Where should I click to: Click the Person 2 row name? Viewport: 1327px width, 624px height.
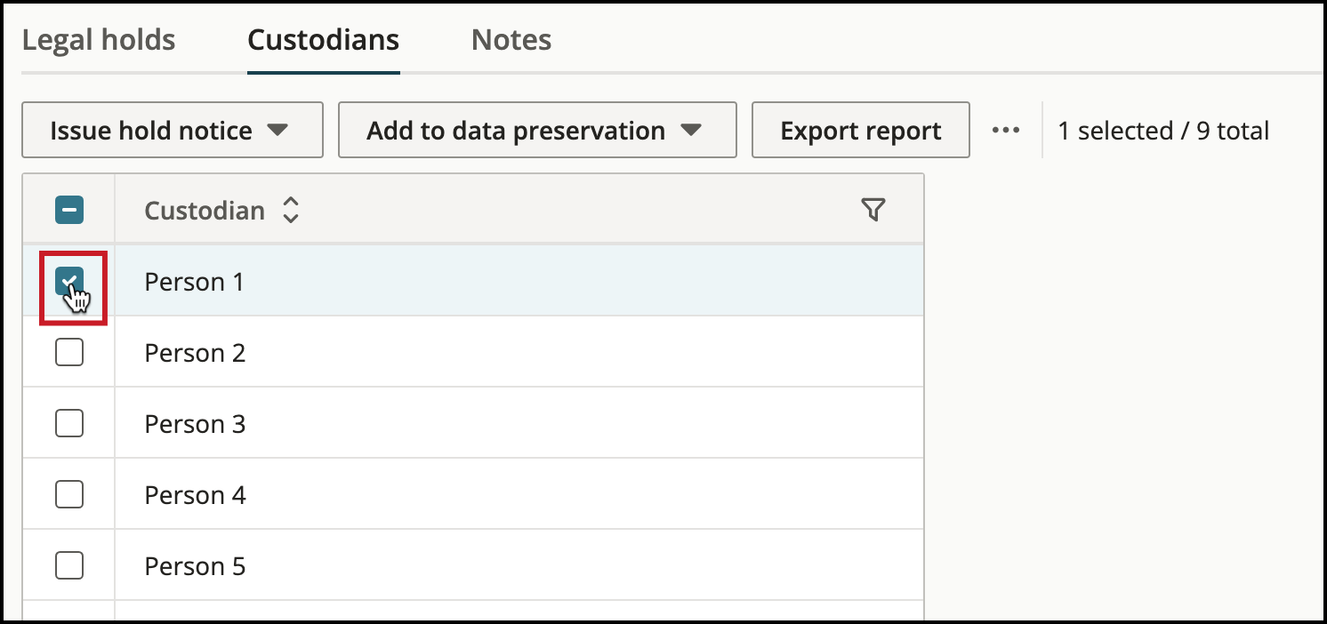195,353
